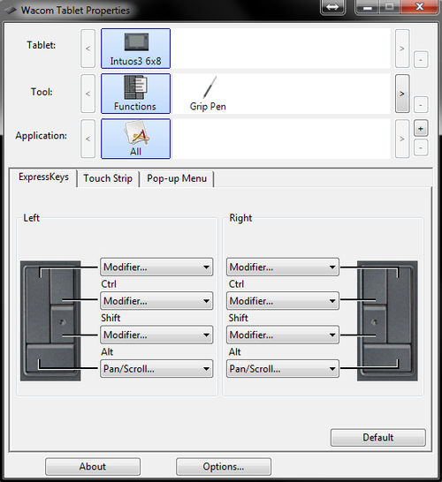Open the Left Ctrl Modifier dropdown
This screenshot has height=482, width=442.
click(x=156, y=267)
